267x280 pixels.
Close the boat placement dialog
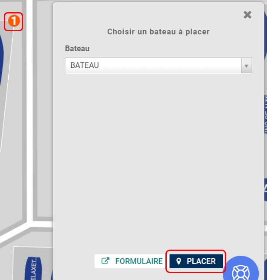pos(247,15)
